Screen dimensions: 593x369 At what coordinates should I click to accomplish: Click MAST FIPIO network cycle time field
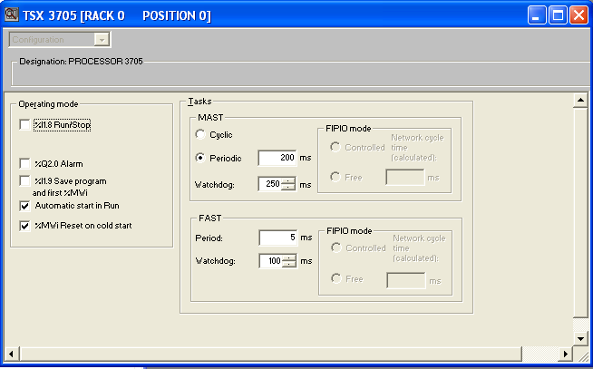(405, 177)
